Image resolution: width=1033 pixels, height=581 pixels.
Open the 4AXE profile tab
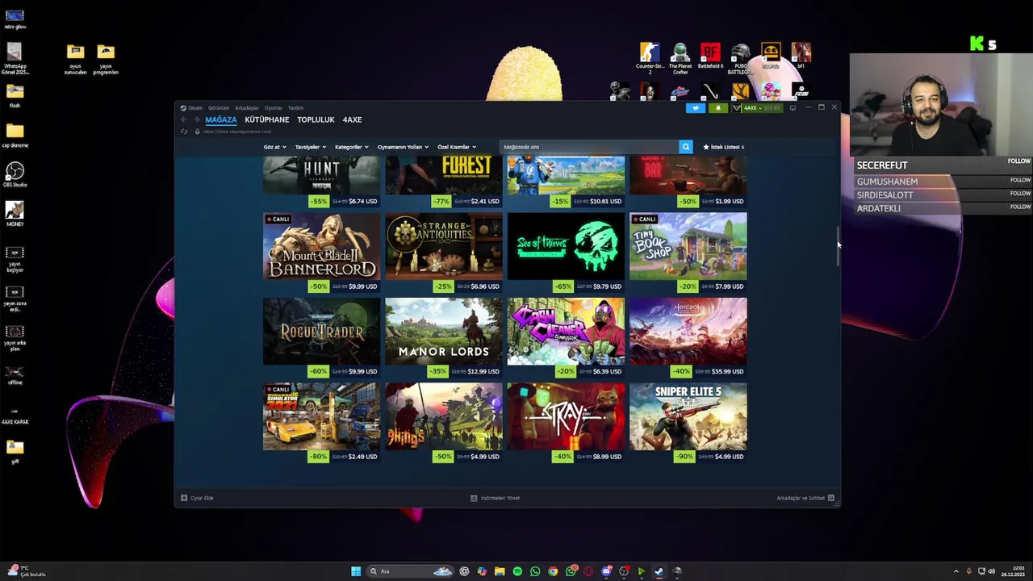[352, 119]
